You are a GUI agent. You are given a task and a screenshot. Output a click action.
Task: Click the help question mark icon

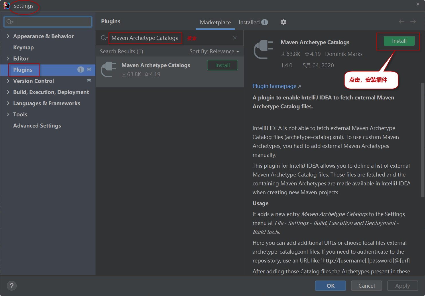12,286
